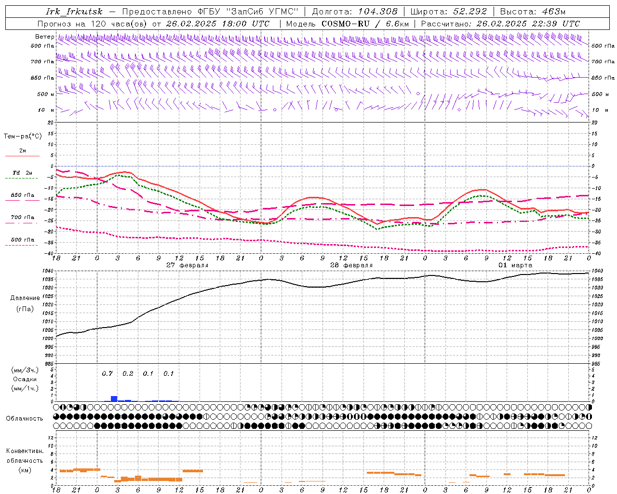Click the Конвективн. label
Screen dimensions: 617x494
[x=25, y=451]
